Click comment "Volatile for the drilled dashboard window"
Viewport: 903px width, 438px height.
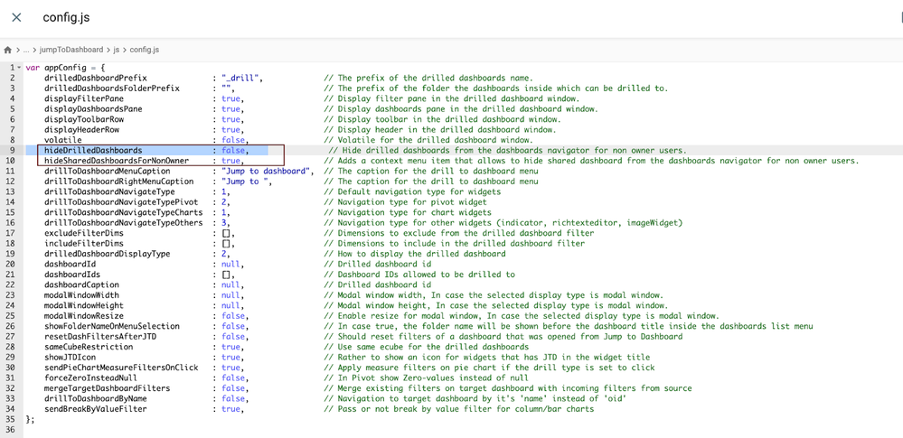click(x=428, y=140)
